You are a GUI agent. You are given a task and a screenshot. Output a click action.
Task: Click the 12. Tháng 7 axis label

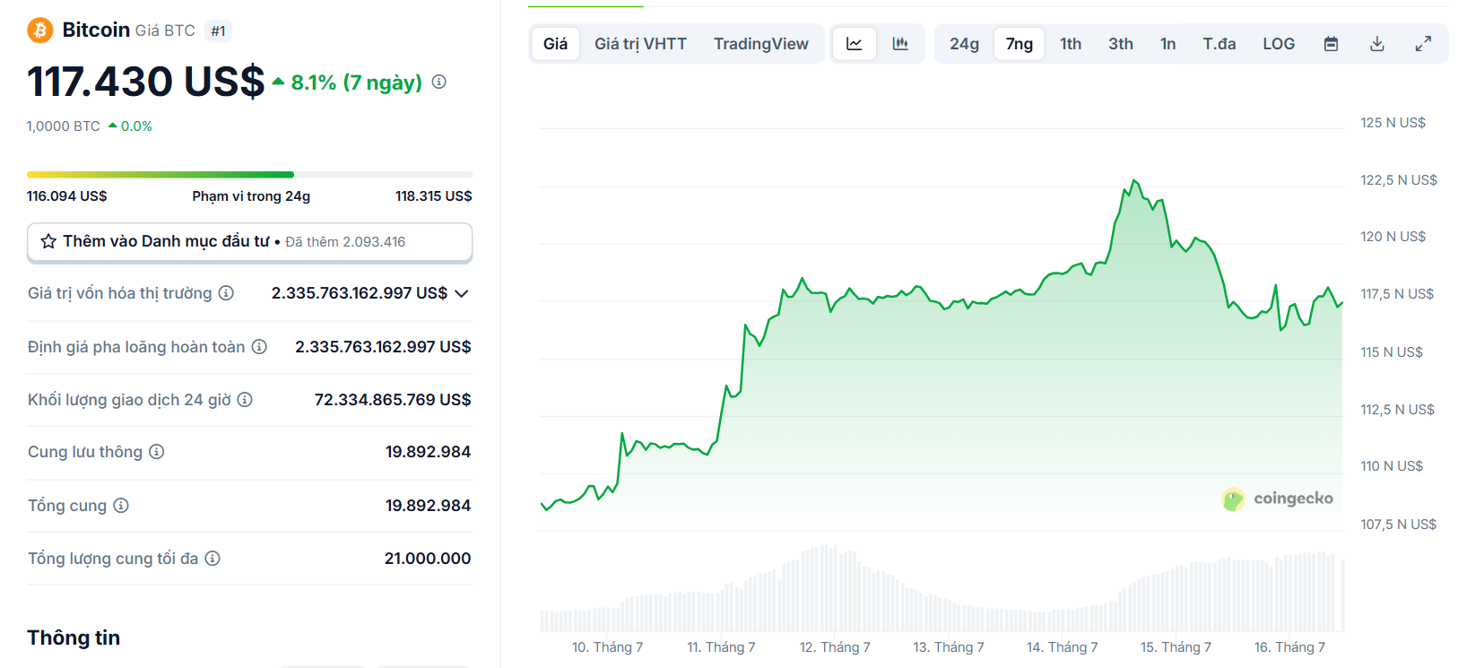[x=835, y=647]
